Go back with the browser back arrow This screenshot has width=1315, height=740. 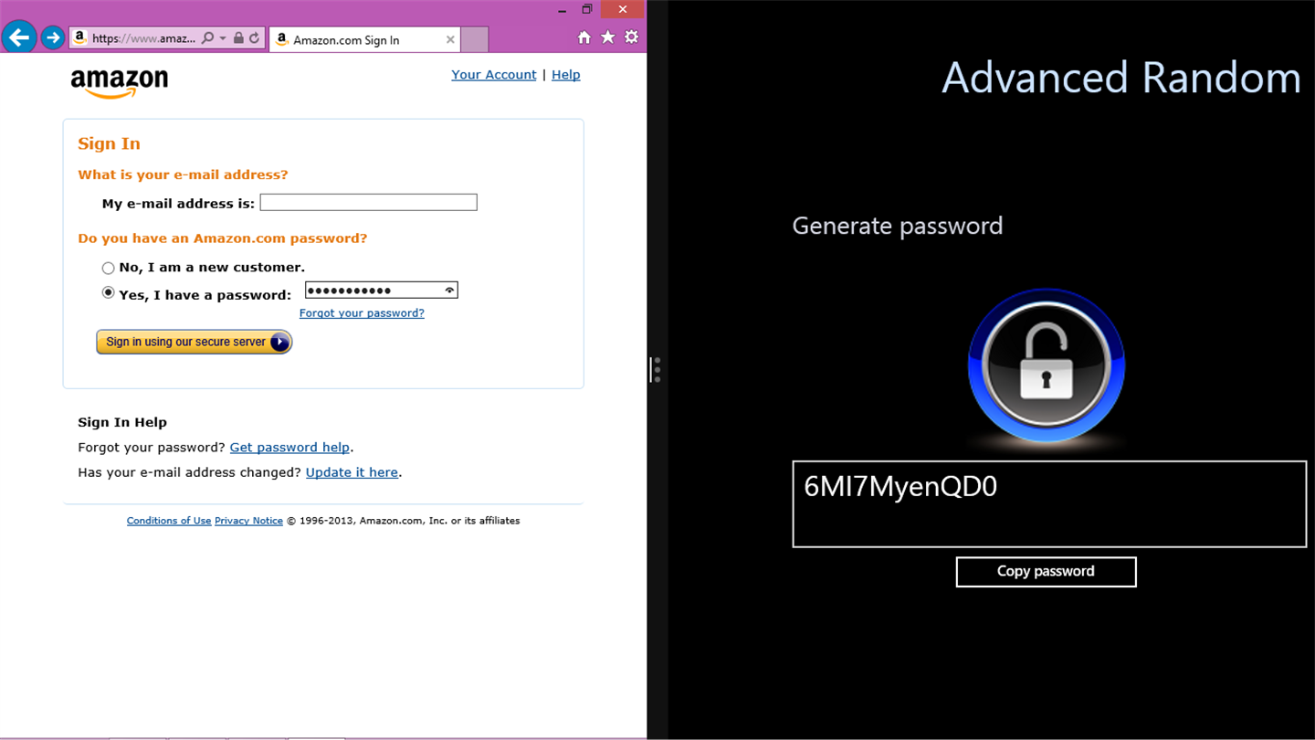[x=19, y=37]
